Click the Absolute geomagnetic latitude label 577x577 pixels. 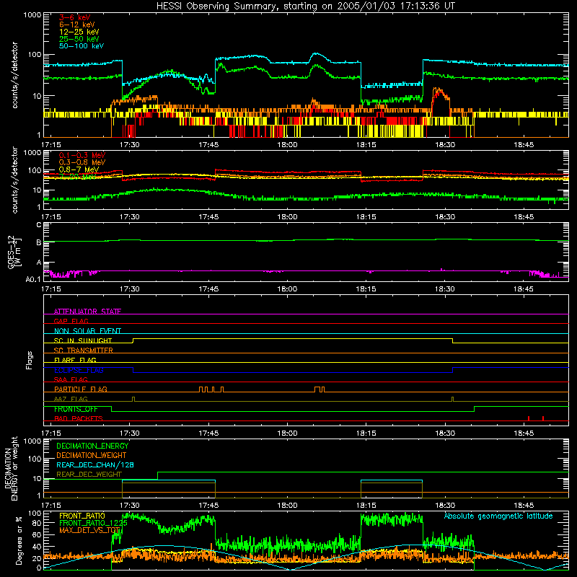[498, 516]
